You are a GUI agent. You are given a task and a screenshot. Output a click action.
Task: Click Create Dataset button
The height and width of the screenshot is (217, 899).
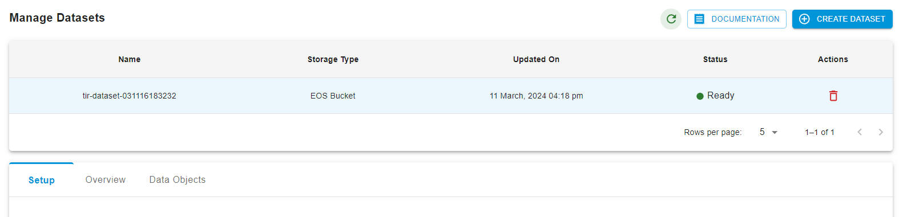pyautogui.click(x=842, y=19)
